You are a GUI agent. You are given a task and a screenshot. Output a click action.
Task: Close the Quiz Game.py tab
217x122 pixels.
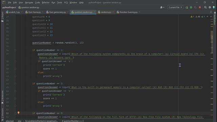pos(43,12)
